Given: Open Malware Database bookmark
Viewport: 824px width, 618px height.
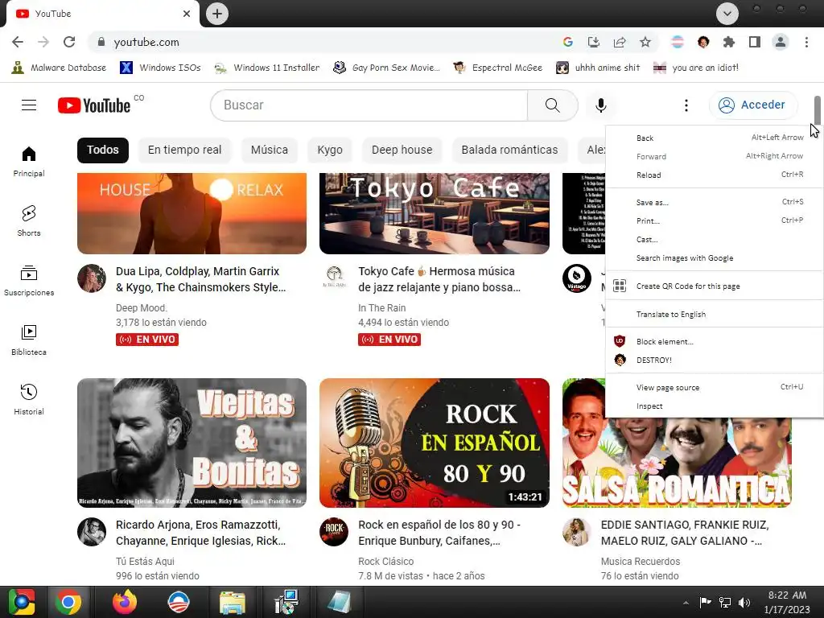Looking at the screenshot, I should tap(59, 68).
